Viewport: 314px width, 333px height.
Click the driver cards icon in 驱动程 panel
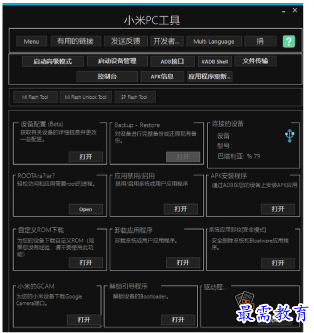tap(244, 299)
